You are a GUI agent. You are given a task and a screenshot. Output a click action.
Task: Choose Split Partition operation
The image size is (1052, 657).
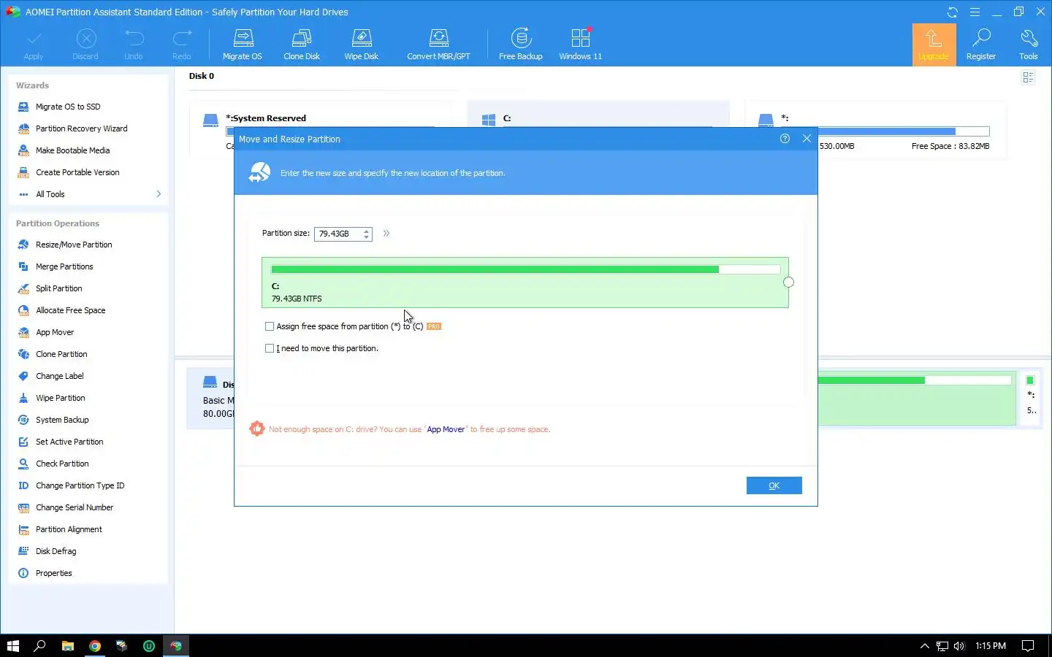point(58,288)
